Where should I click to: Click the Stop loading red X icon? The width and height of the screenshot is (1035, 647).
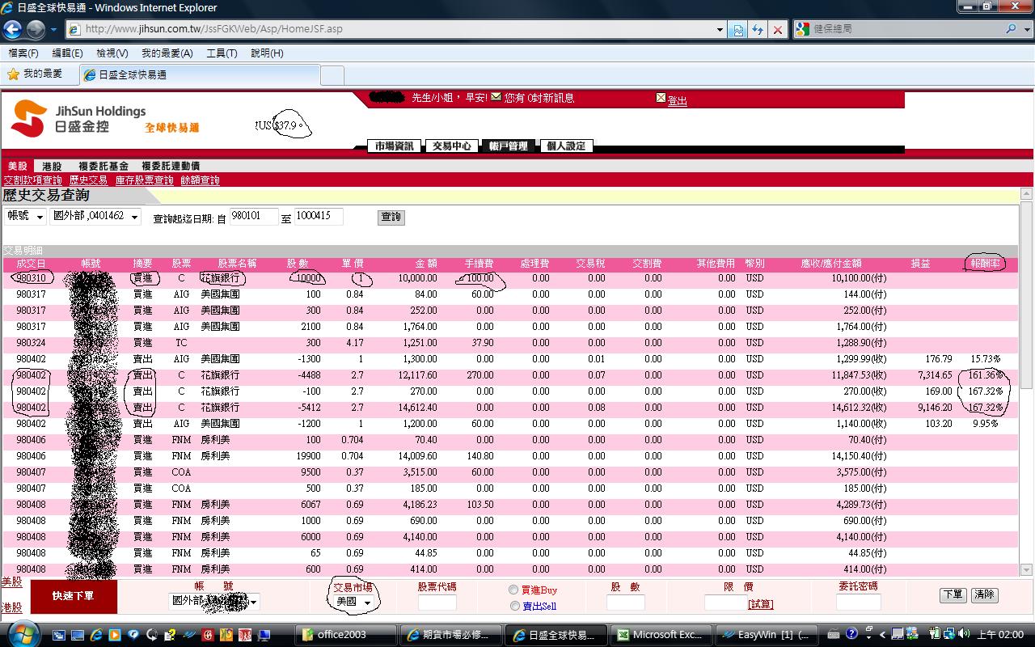[778, 29]
